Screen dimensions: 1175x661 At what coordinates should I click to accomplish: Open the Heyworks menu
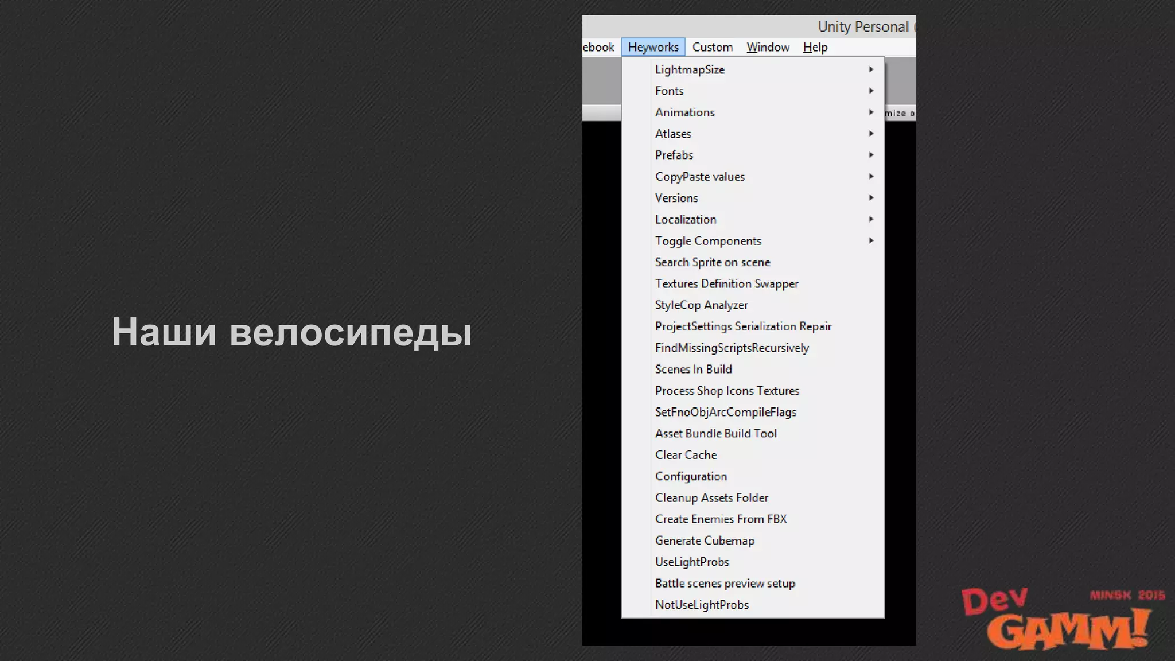point(653,47)
